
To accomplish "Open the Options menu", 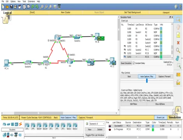I will [x=13, y=2].
